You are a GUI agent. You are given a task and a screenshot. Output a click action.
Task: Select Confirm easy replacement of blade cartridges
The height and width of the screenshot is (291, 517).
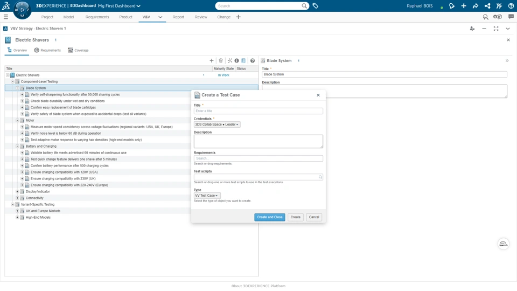(64, 108)
